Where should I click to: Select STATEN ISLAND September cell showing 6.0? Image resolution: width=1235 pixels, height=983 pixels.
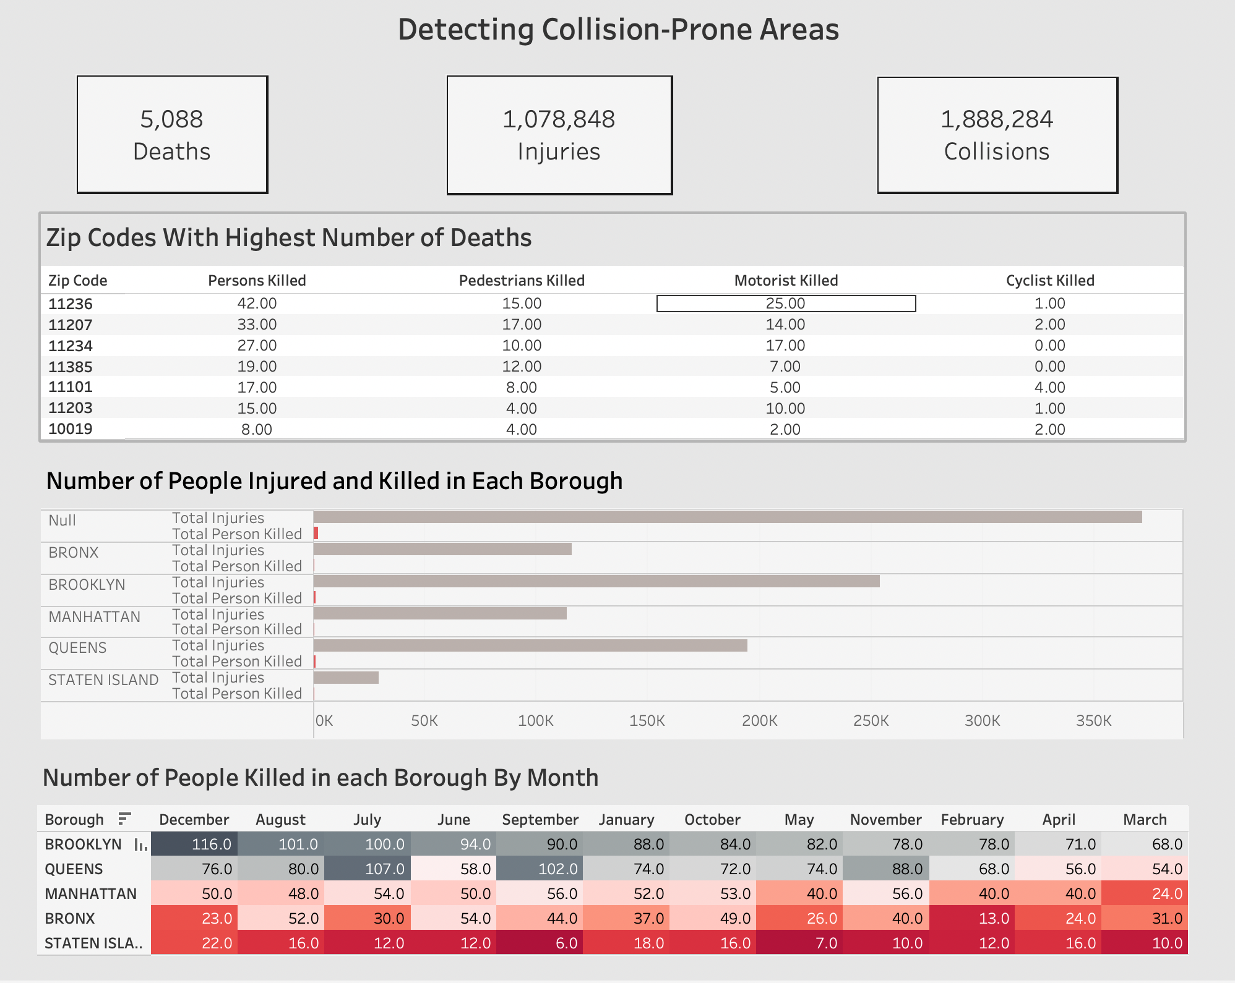click(540, 943)
